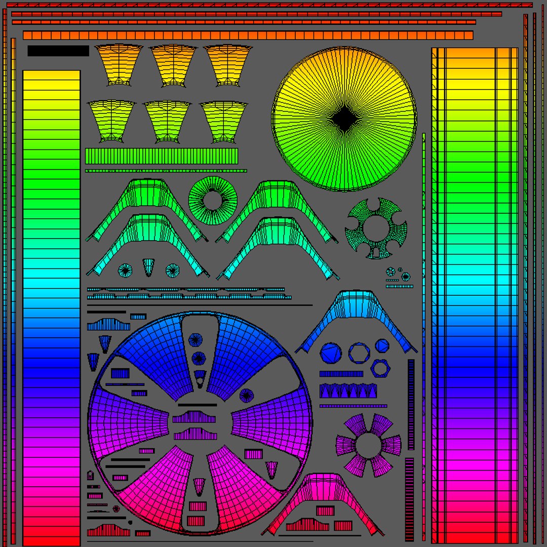The image size is (547, 547).
Task: Click the green vertically striped rectangular strip
Action: click(x=162, y=156)
